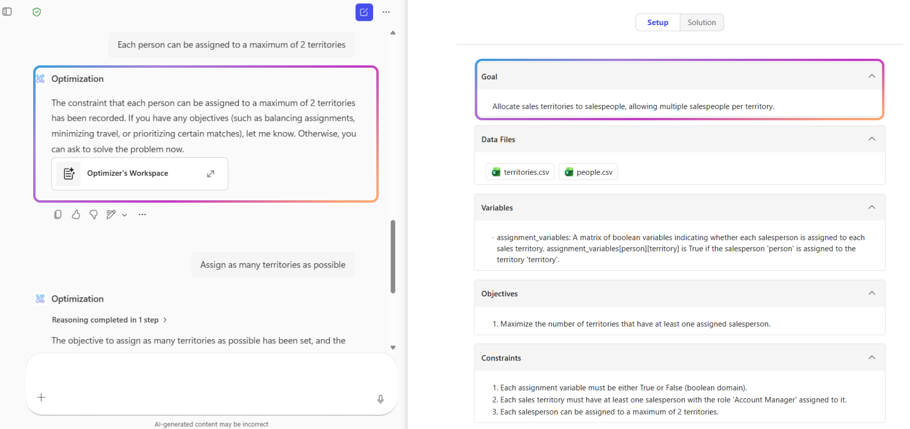
Task: Collapse the Goal section
Action: tap(871, 76)
